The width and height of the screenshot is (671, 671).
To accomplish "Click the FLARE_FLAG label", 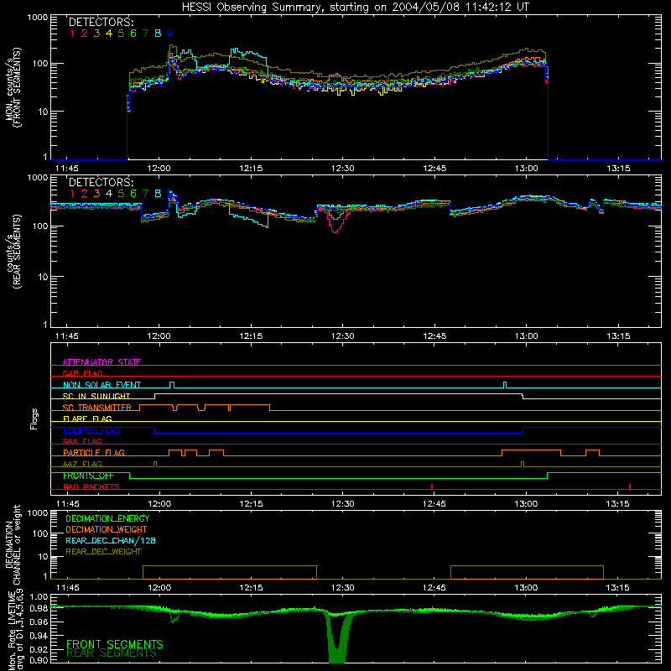I will pos(87,419).
